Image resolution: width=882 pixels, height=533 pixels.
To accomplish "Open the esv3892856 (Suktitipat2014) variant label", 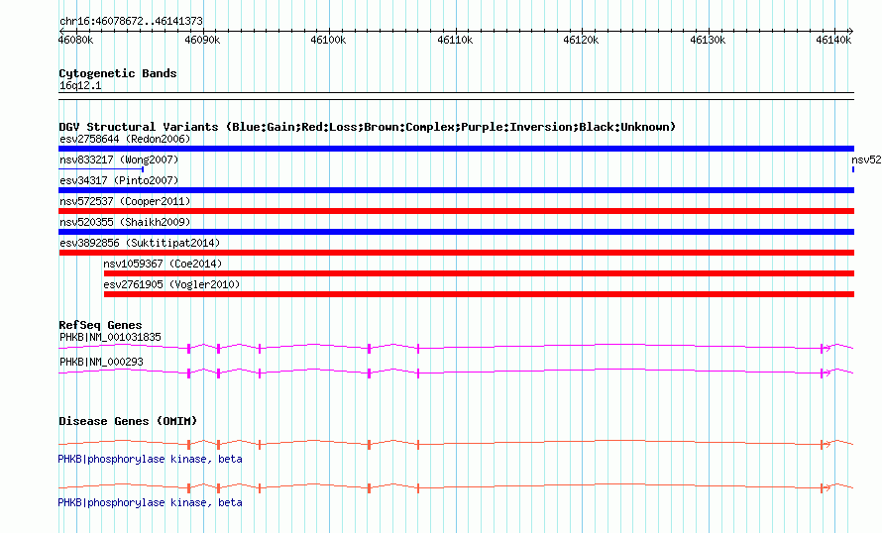I will [140, 243].
